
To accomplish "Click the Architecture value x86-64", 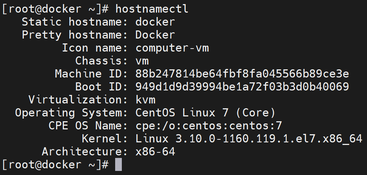I will point(155,152).
